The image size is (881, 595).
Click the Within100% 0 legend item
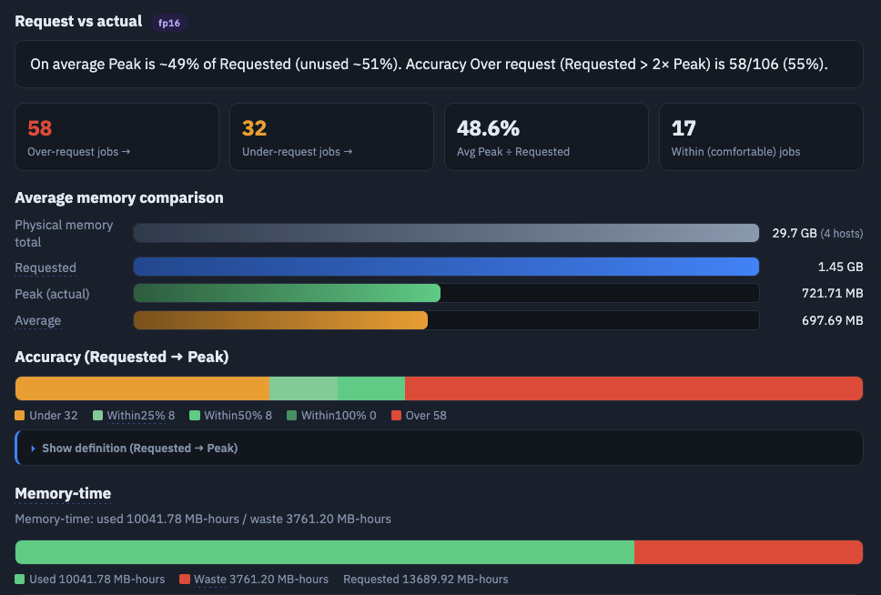tap(331, 416)
